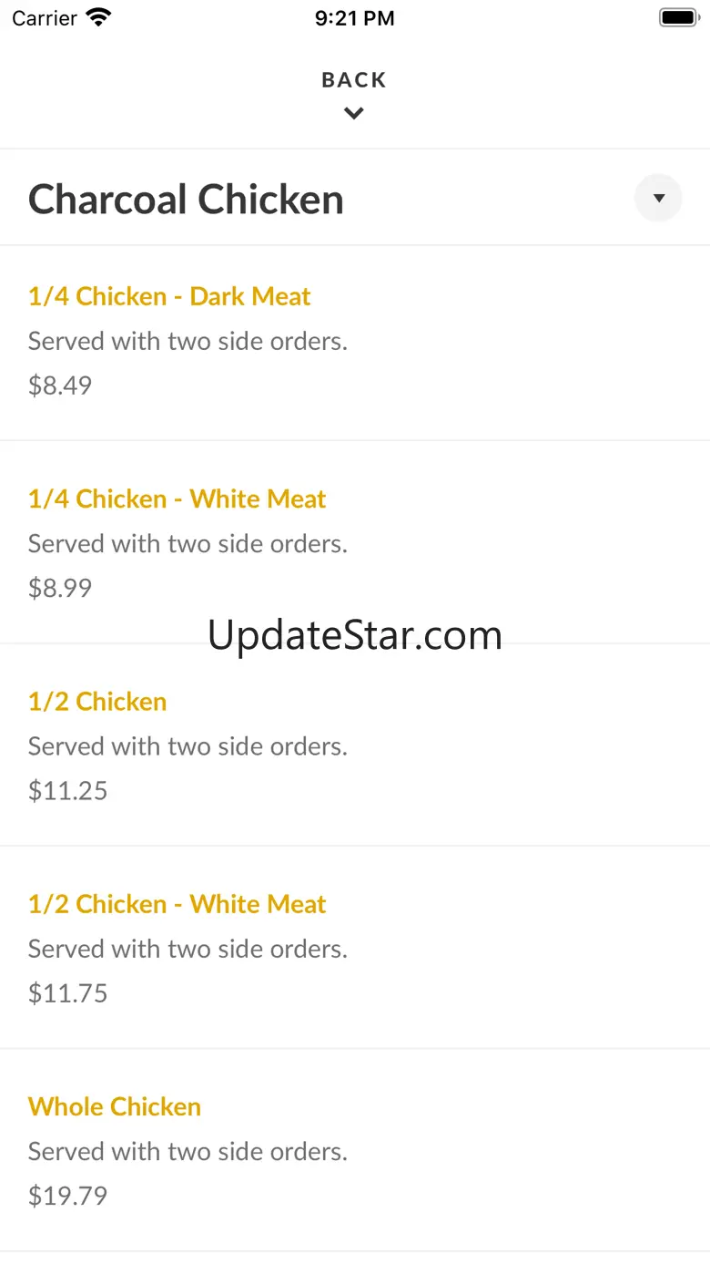Screen dimensions: 710x1264
Task: Tap the $8.49 price
Action: (60, 385)
